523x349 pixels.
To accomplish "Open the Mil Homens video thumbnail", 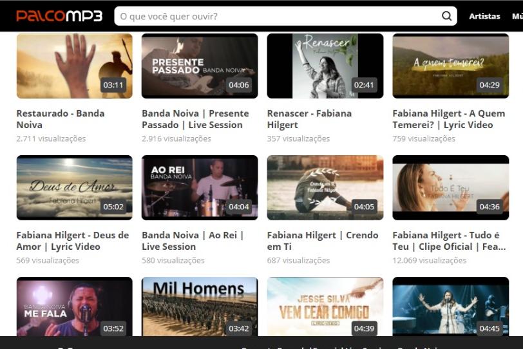I will click(x=200, y=307).
